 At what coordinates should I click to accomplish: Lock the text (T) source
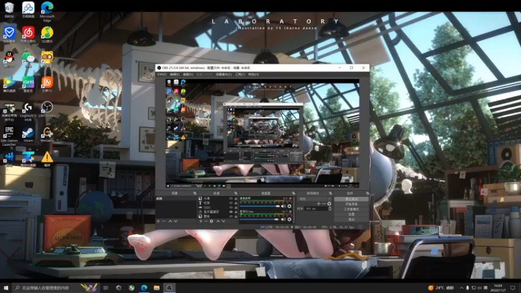236,202
